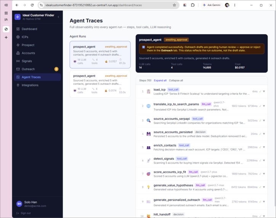The image size is (276, 218).
Task: Click the Outreach envelope icon
Action: pyautogui.click(x=18, y=69)
